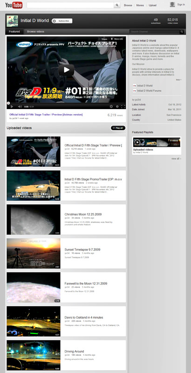
Task: Open the Uploaded videos playlist thumbnail
Action: [157, 142]
